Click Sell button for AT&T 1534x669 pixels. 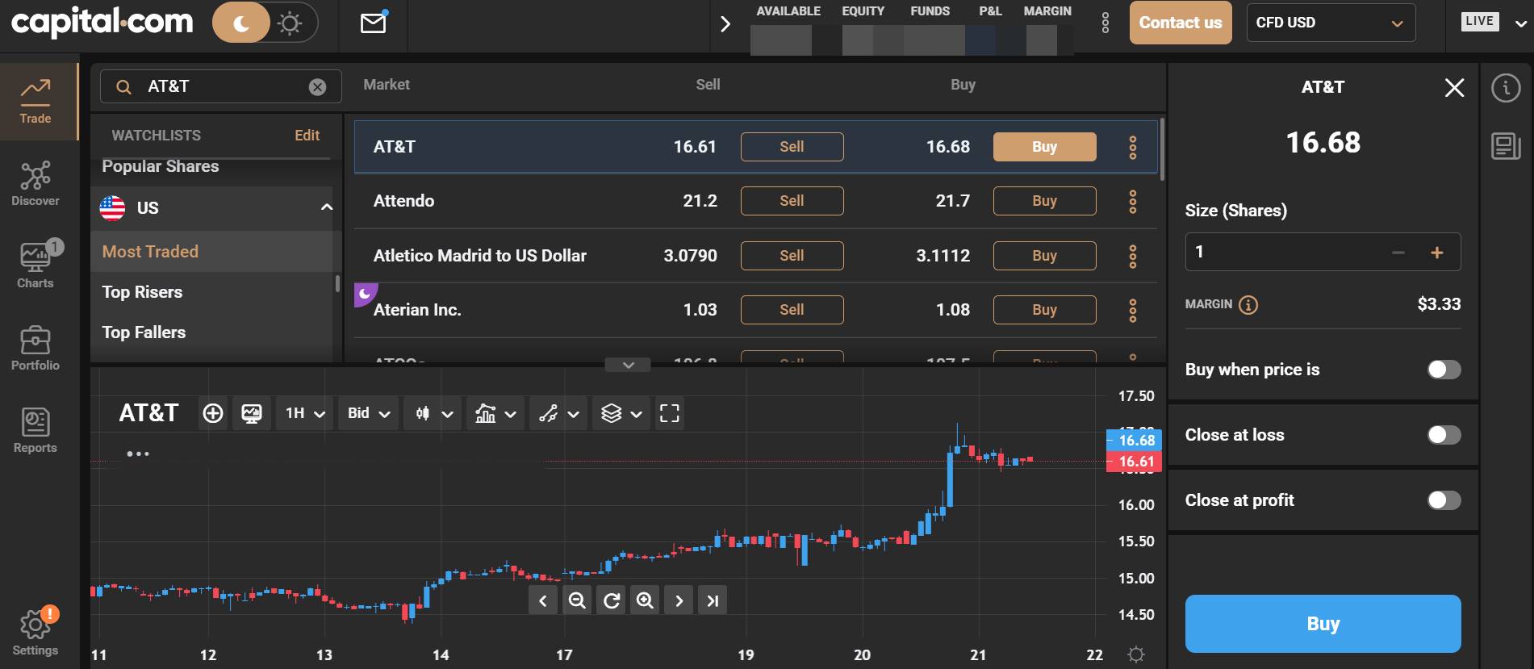(x=792, y=147)
